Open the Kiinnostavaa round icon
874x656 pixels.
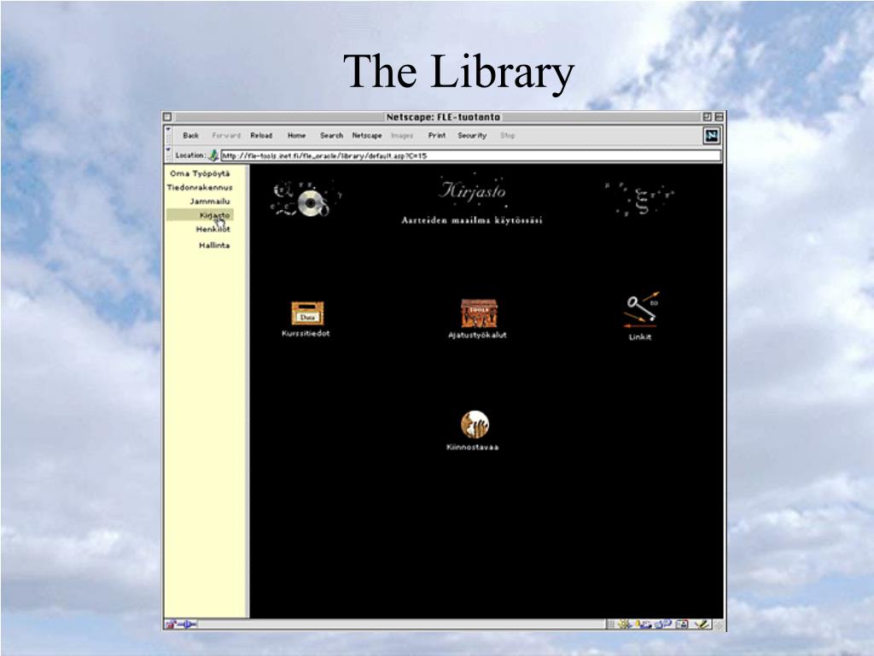click(x=475, y=425)
